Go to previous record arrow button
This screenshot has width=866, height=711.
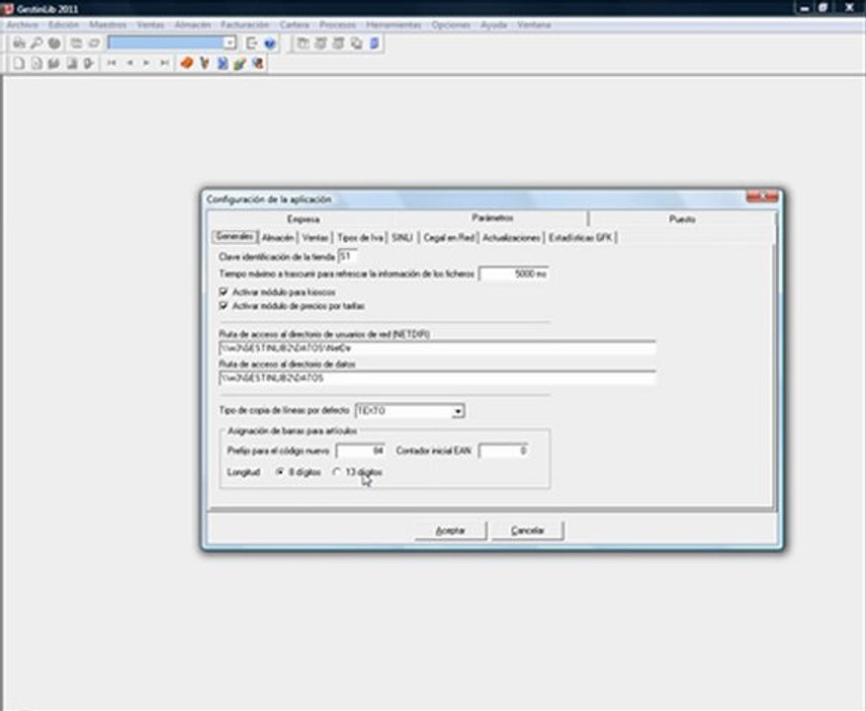tap(130, 63)
